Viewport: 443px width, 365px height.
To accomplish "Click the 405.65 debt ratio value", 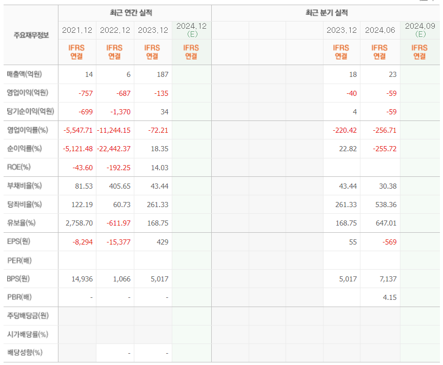I will click(x=120, y=186).
